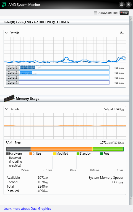Click the resize grip in bottom corner
The width and height of the screenshot is (133, 212).
tap(131, 210)
